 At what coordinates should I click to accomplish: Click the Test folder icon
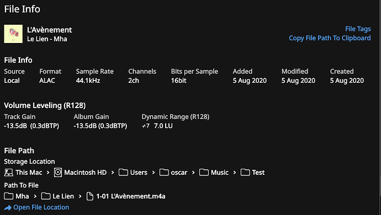coord(245,173)
